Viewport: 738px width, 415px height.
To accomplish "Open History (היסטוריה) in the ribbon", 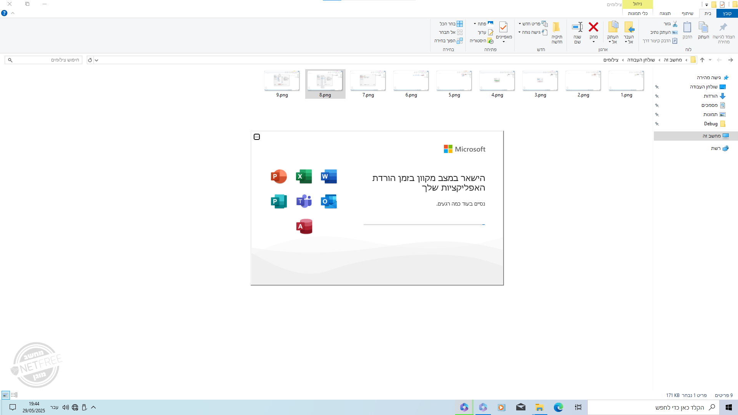I will pyautogui.click(x=482, y=41).
